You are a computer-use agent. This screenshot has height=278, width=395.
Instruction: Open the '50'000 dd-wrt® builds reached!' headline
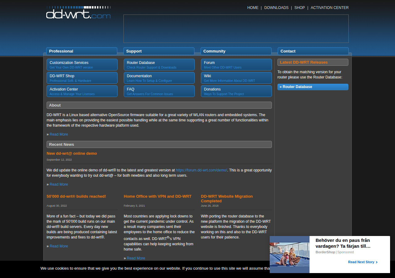coord(76,196)
